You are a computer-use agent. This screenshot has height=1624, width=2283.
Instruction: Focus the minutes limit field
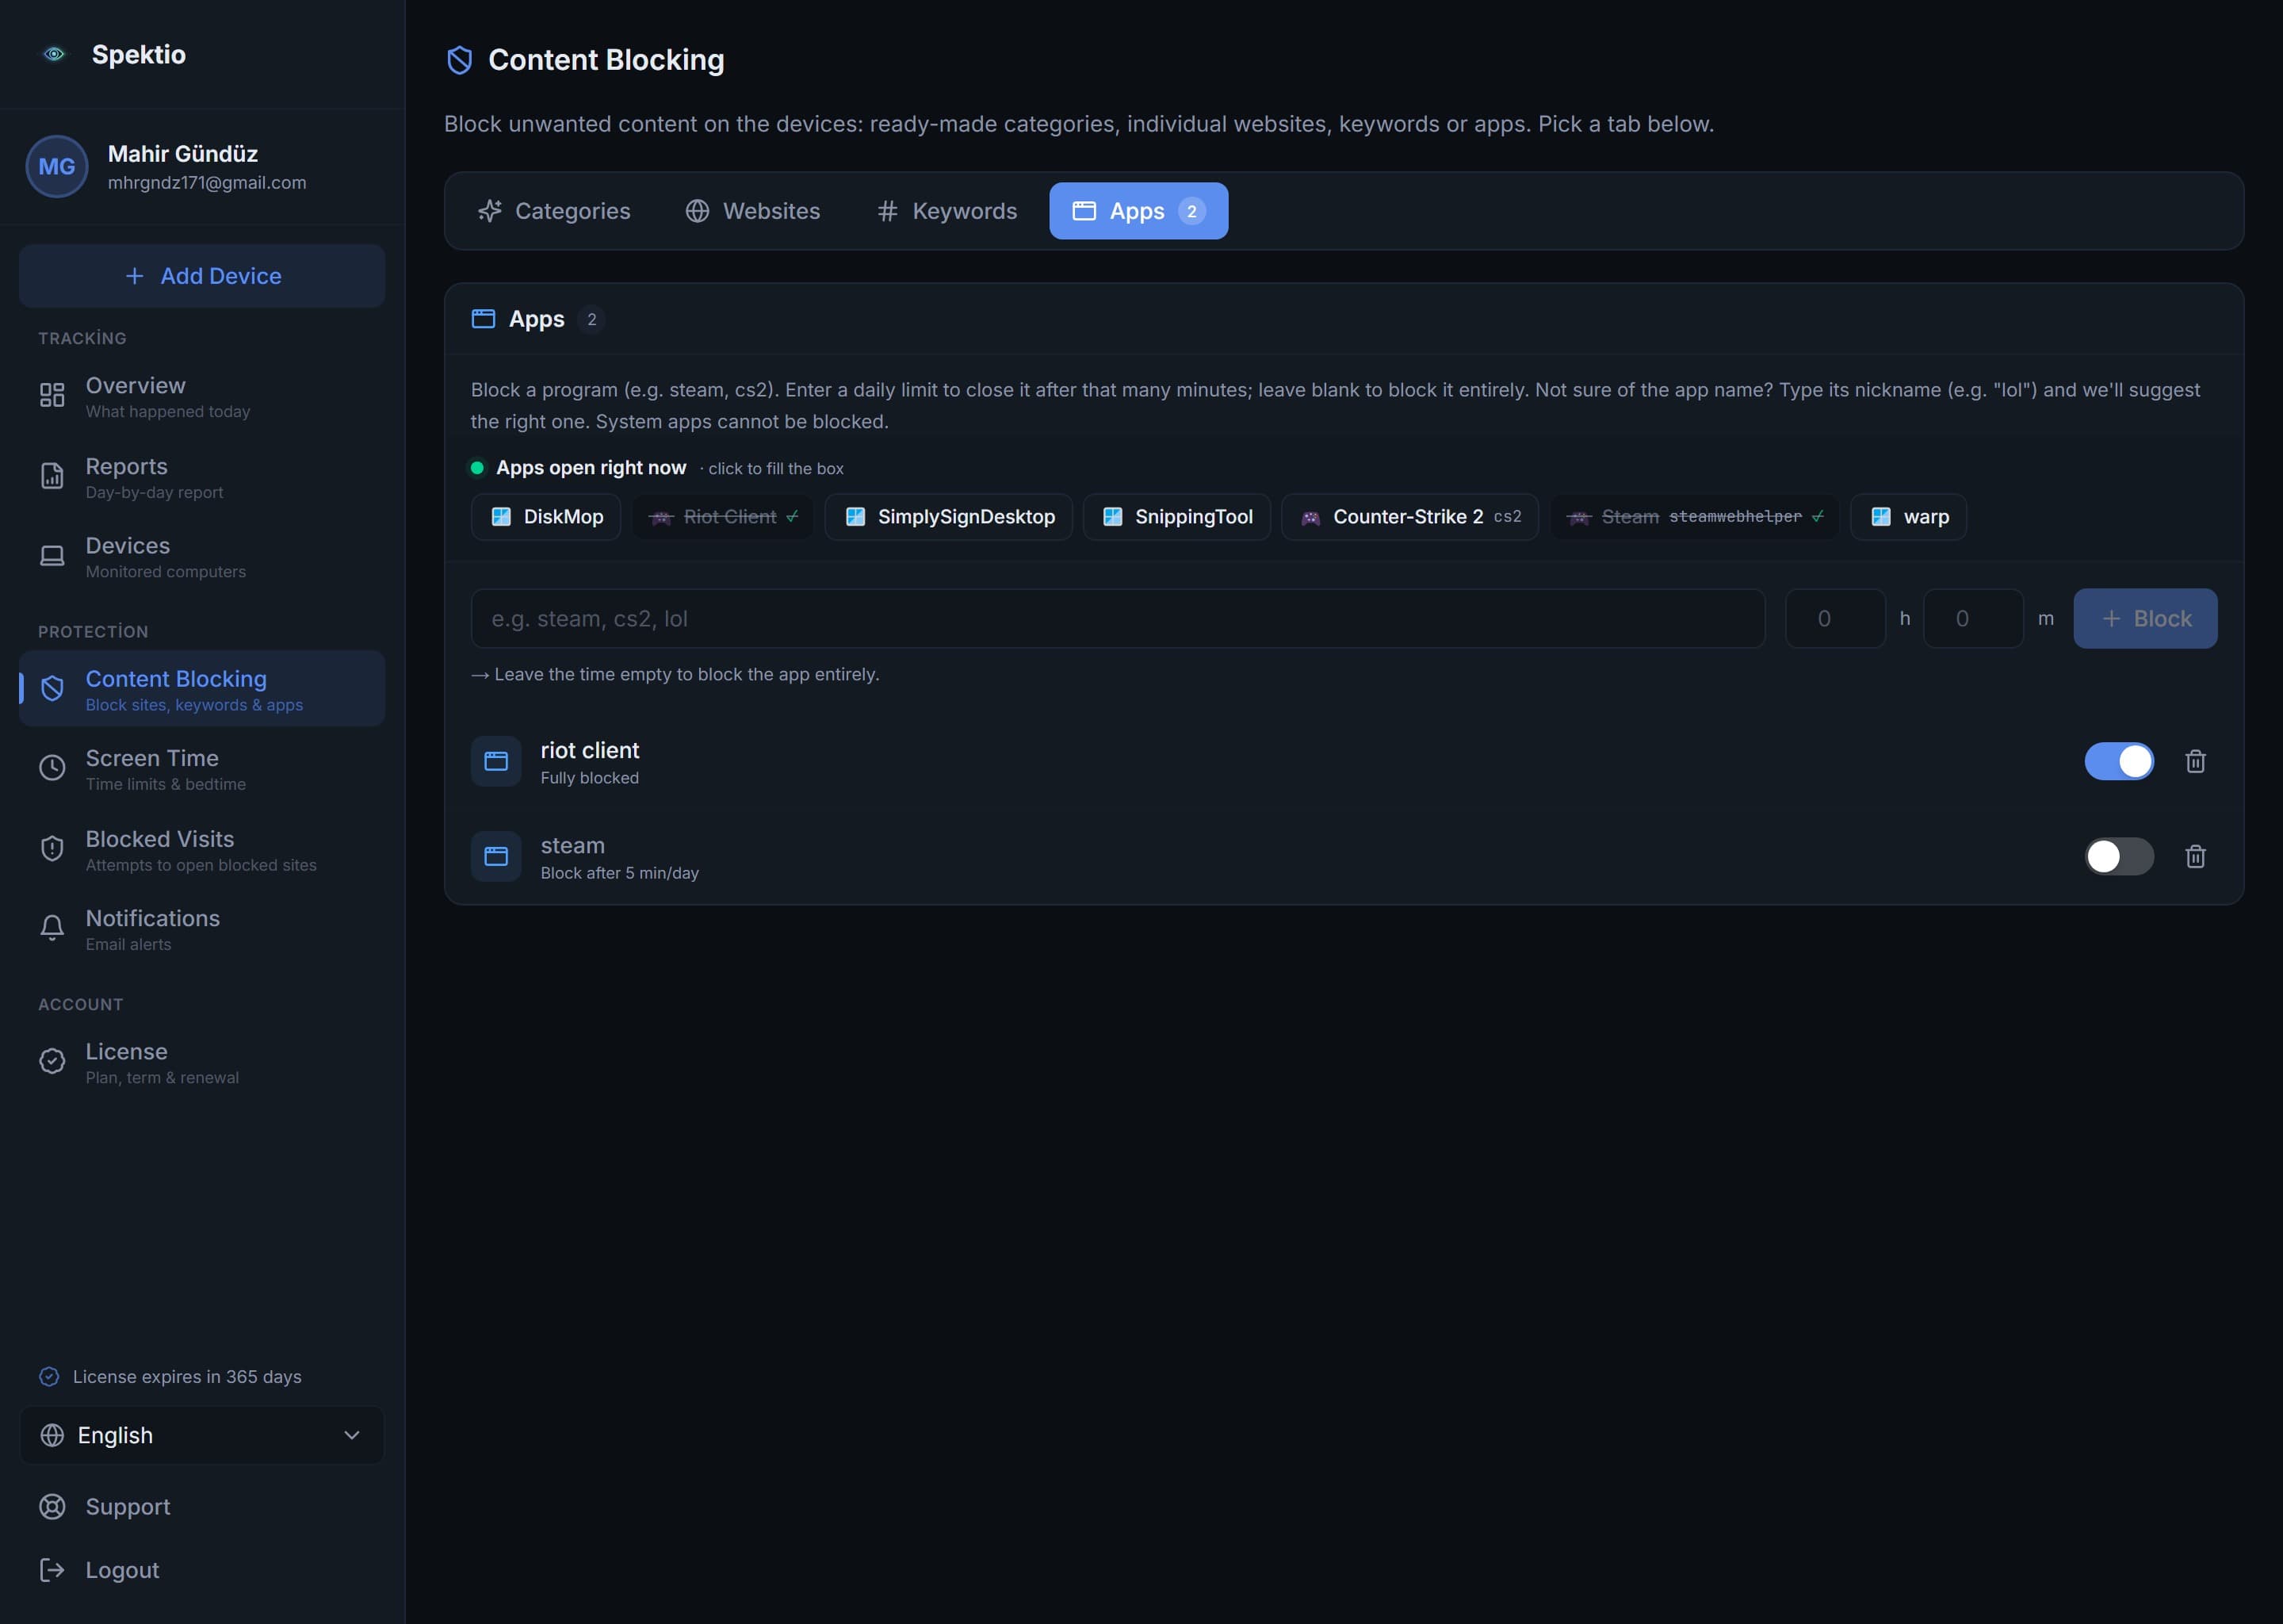[x=1973, y=619]
